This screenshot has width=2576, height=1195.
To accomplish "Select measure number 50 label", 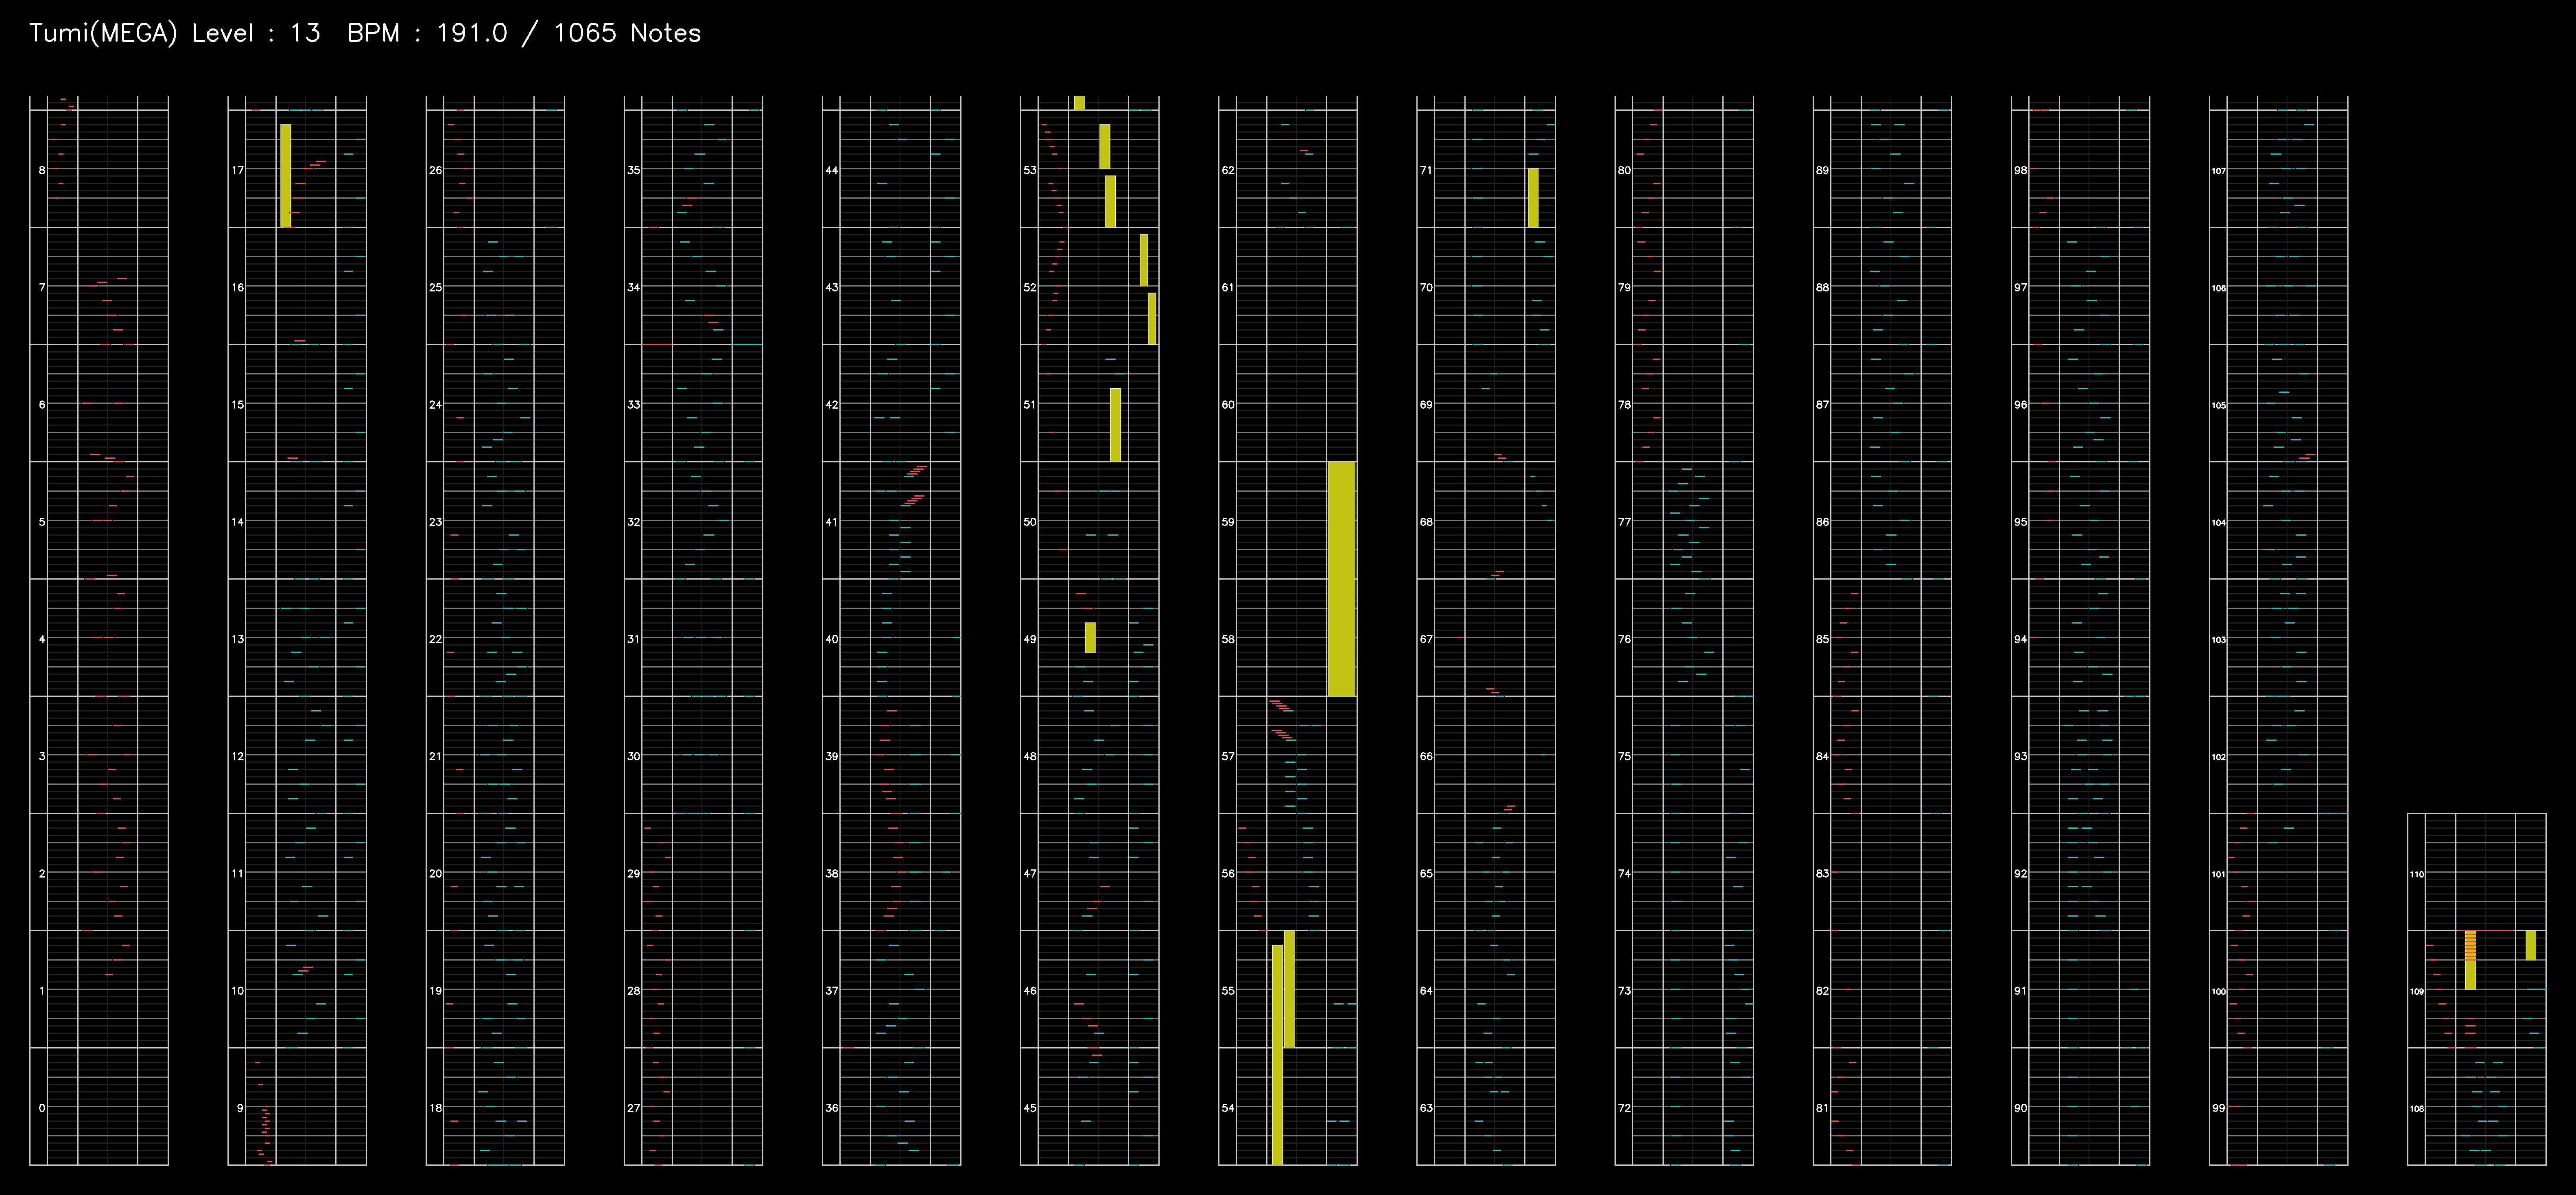I will point(1030,521).
